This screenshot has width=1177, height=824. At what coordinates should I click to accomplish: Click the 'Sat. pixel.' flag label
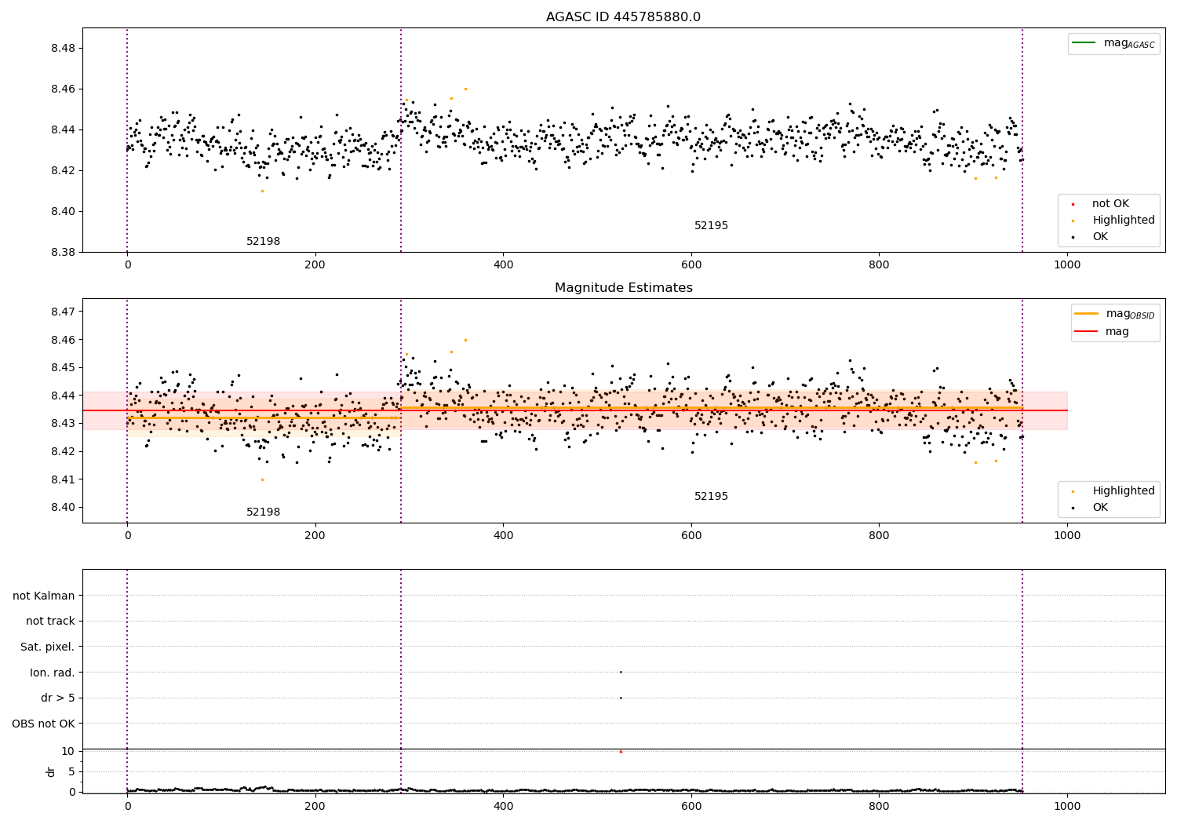pyautogui.click(x=48, y=647)
